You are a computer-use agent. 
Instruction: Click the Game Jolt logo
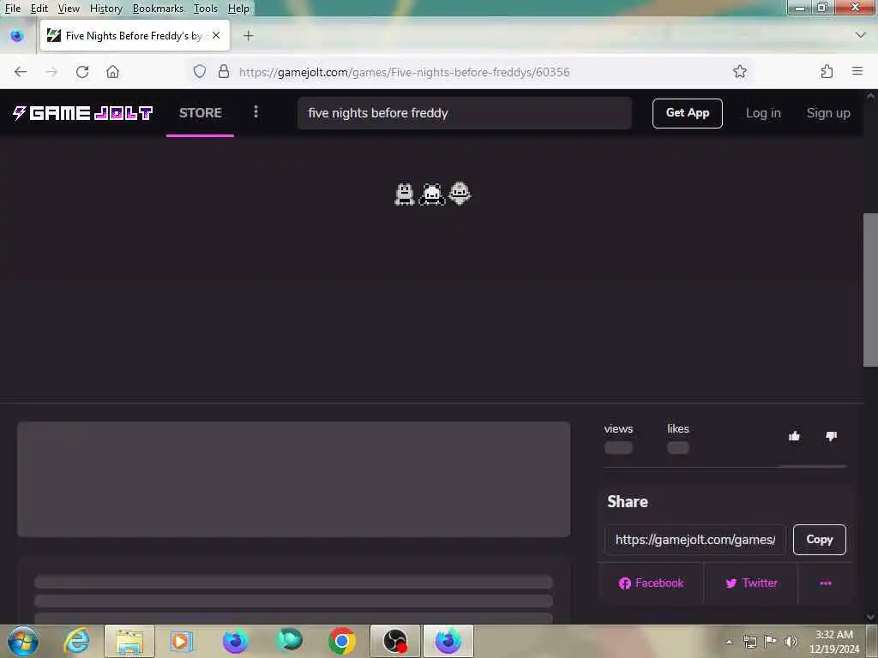(x=83, y=113)
